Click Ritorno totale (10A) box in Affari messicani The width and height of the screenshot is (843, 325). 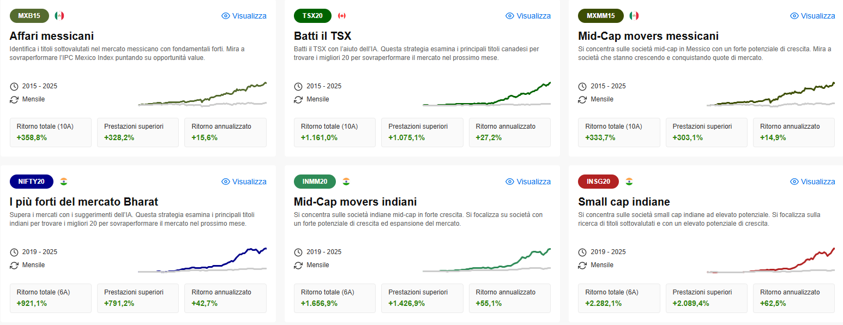point(51,132)
